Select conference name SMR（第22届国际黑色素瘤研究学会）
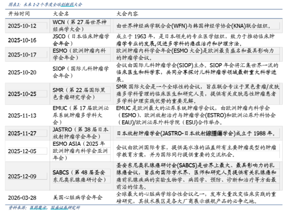The width and height of the screenshot is (286, 211). [x=79, y=94]
